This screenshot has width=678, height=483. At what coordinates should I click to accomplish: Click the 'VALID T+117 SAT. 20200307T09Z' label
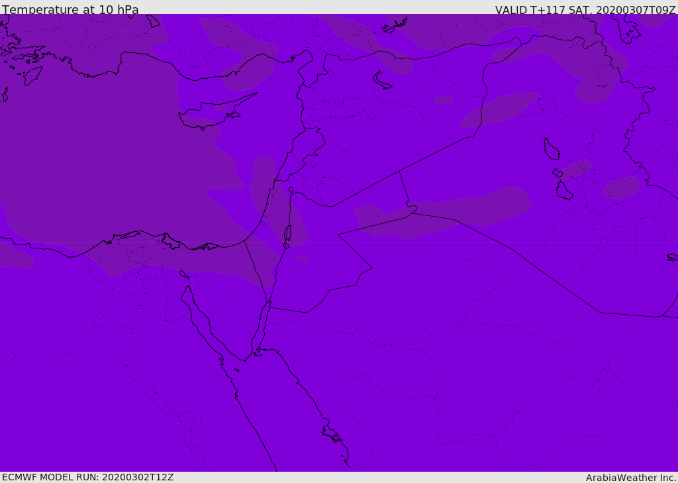585,9
